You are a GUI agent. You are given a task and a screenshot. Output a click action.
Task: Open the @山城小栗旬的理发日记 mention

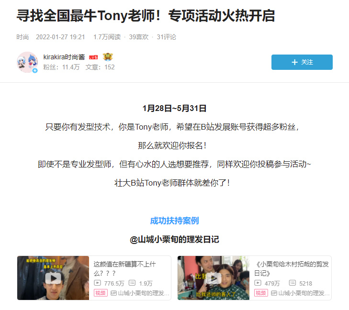click(x=174, y=240)
